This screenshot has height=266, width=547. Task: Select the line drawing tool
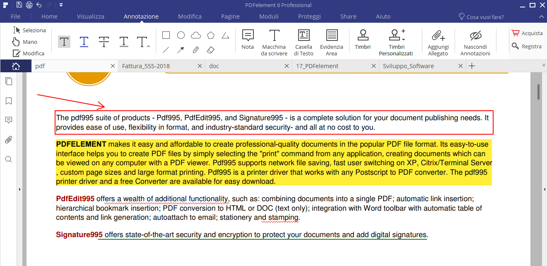[166, 50]
